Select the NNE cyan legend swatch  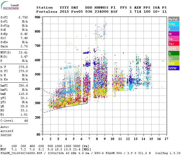coord(174,24)
